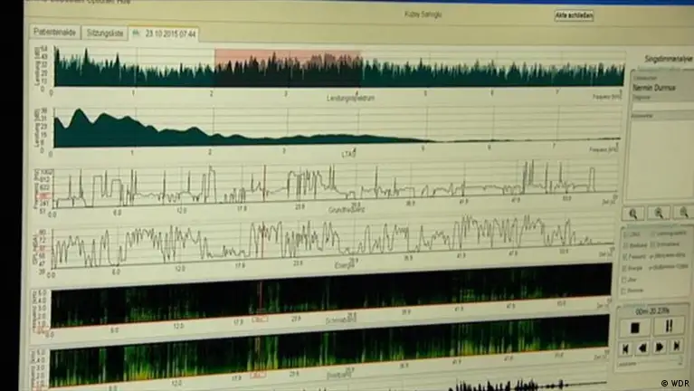The width and height of the screenshot is (694, 391).
Task: Click the rightmost magnifier zoom icon
Action: (x=684, y=214)
